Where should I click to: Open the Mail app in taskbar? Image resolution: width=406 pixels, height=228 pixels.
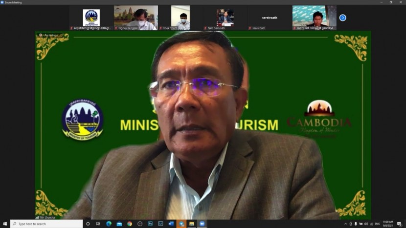(x=119, y=224)
